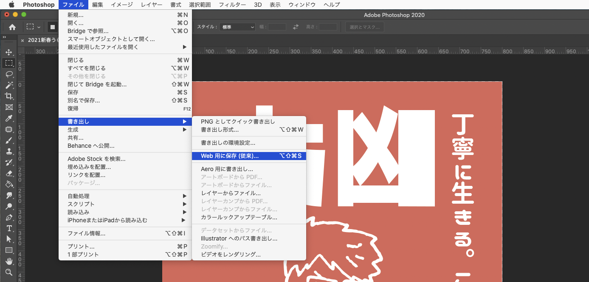Open the marquee tool preset picker
This screenshot has height=282, width=589.
pos(34,27)
